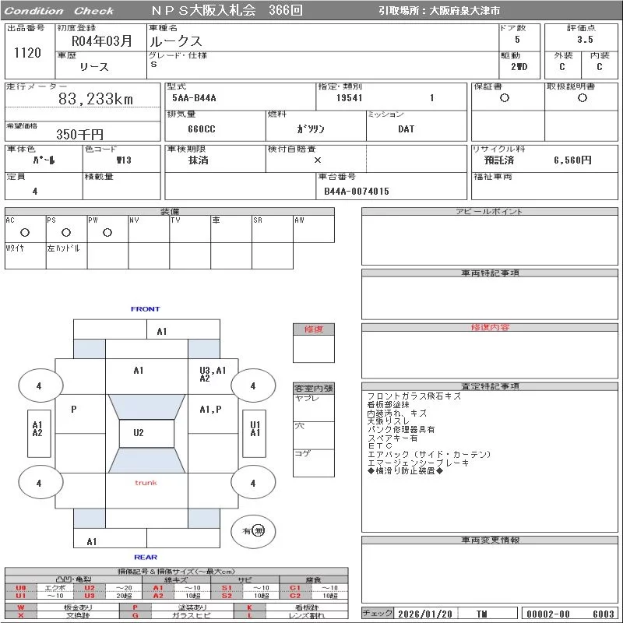623x623 pixels.
Task: Select the PS equipment circle mark
Action: (x=66, y=233)
